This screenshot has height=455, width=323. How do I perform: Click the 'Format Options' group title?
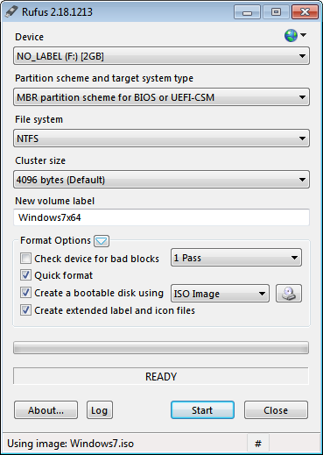click(x=55, y=240)
